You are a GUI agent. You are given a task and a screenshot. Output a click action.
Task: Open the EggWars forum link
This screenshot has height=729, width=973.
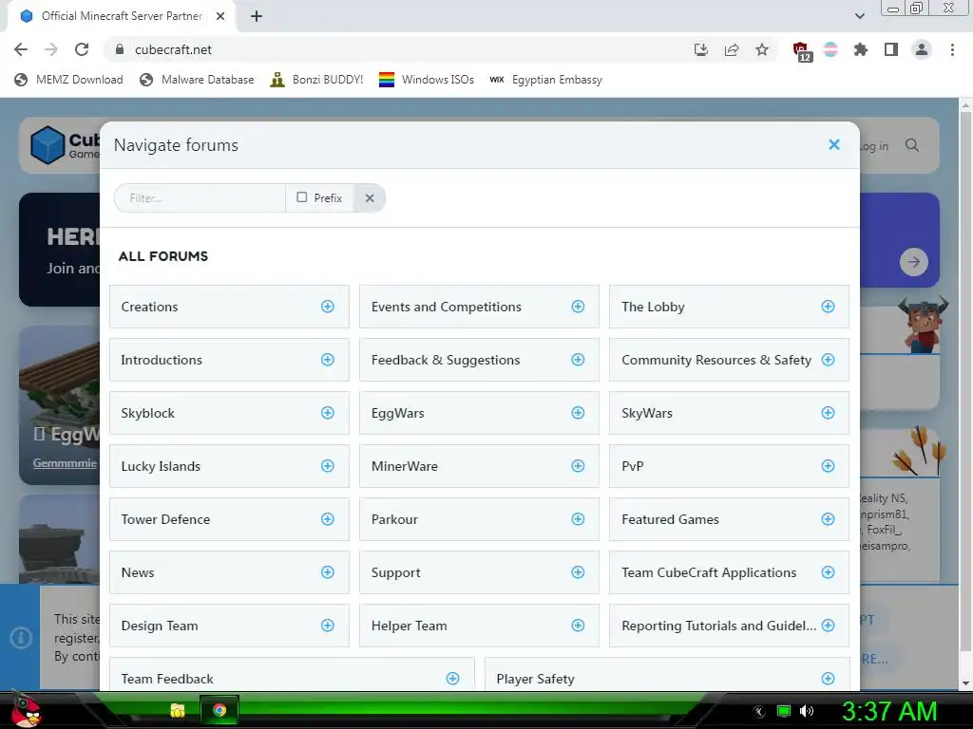tap(398, 414)
